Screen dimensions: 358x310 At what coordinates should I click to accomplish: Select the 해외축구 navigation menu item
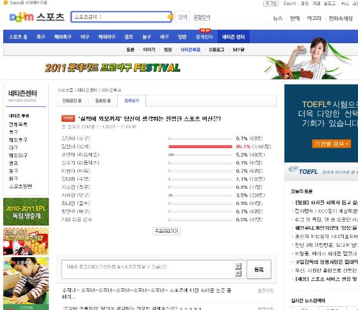[x=63, y=37]
